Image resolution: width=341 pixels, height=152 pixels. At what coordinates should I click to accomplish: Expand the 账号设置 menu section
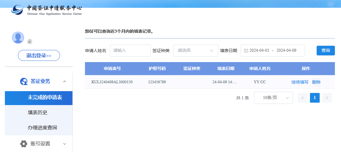[64, 144]
